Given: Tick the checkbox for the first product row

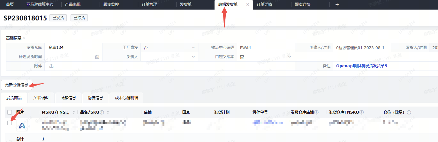Looking at the screenshot, I should tap(10, 123).
